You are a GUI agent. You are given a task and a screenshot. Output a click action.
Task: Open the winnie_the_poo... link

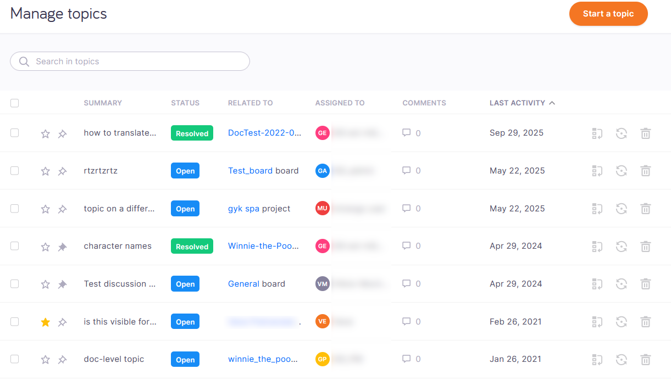pyautogui.click(x=263, y=359)
